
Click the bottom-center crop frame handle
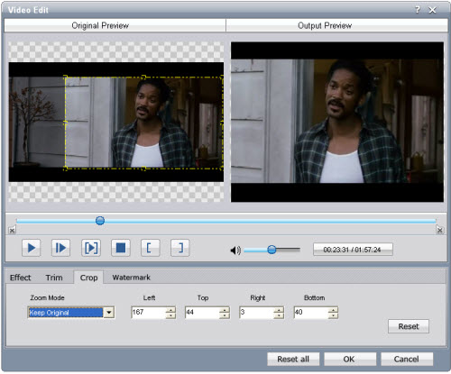[x=143, y=169]
